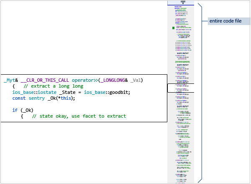Click the split window handle atop the scrollbar
The image size is (251, 184).
183,2
